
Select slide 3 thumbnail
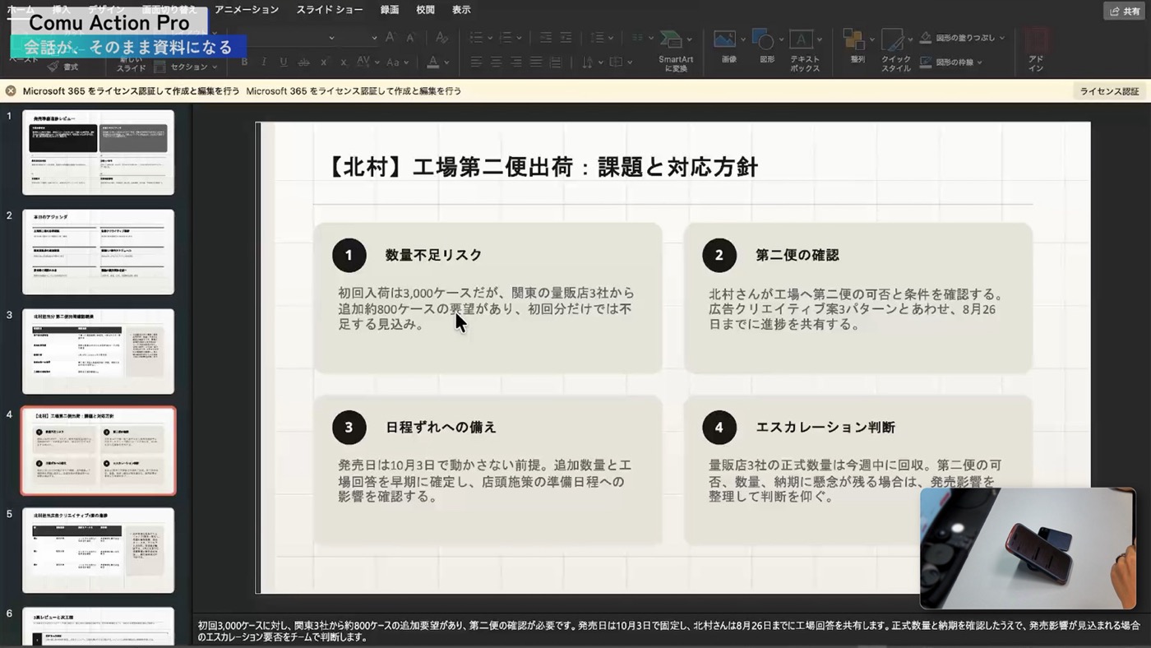point(98,351)
